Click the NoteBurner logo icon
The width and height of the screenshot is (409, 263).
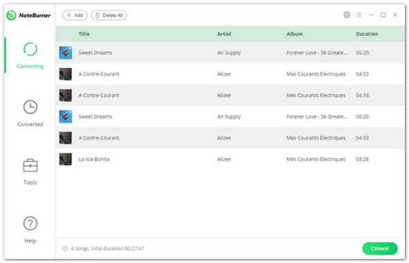click(x=11, y=15)
